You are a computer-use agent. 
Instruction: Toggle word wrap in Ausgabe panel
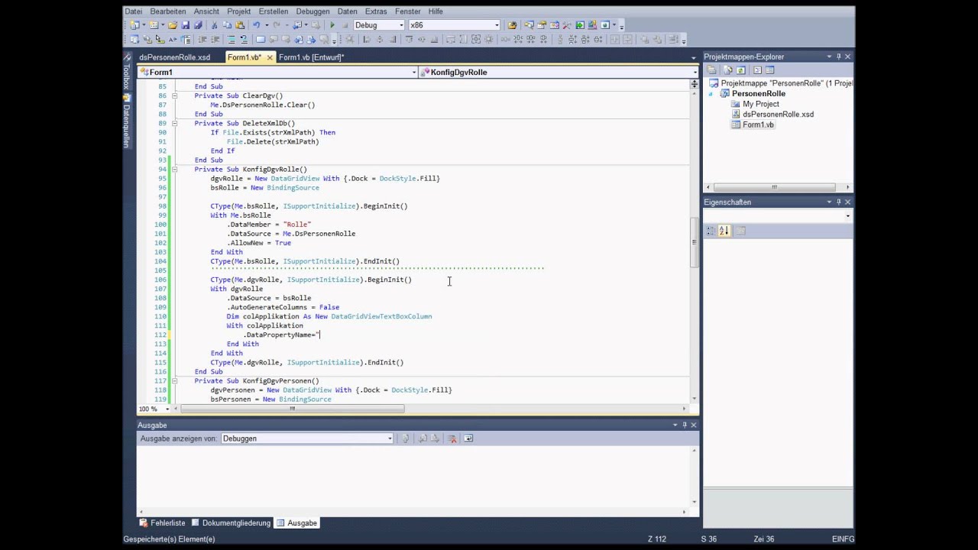468,438
